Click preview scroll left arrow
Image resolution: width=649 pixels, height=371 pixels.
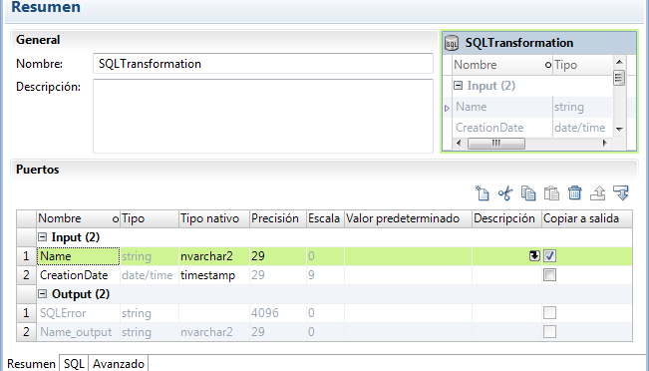coord(459,144)
